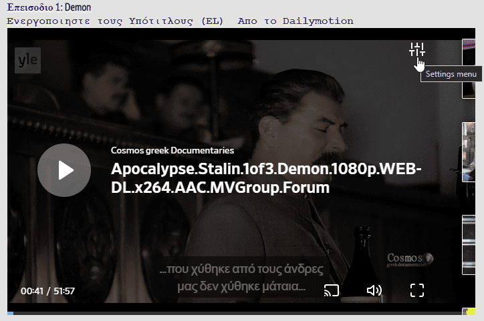
Task: Click the Επεισοδιο 1: Demon heading
Action: coord(49,7)
